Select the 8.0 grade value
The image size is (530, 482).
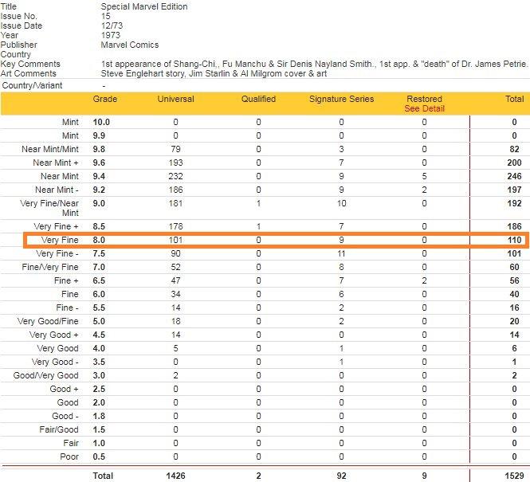[x=99, y=240]
